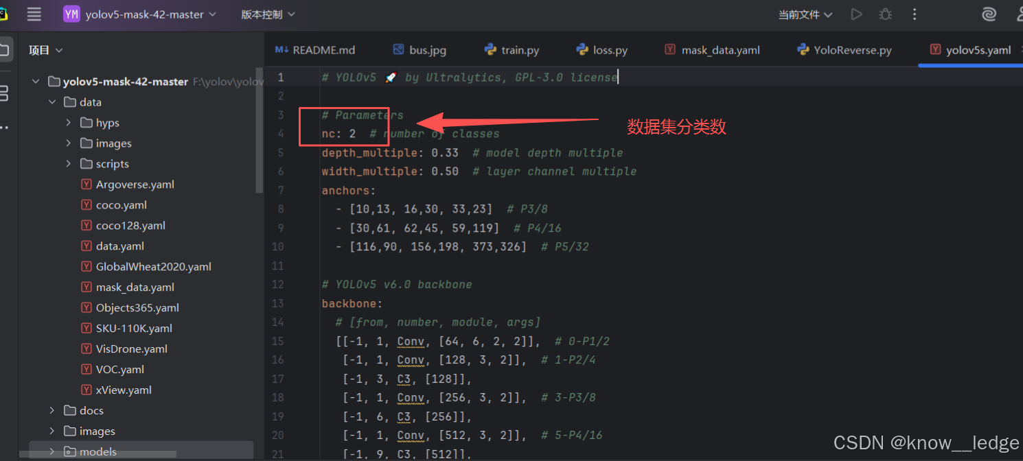Click the VOC.yaml file icon

coord(86,369)
